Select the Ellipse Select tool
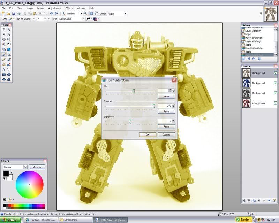The image size is (279, 223). click(4, 39)
